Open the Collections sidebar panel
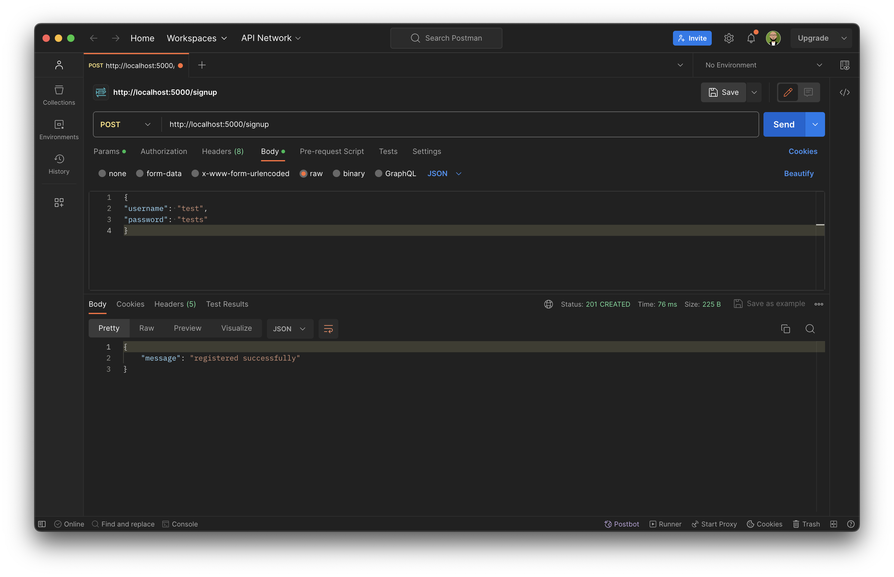Screen dimensions: 894x577 (59, 95)
